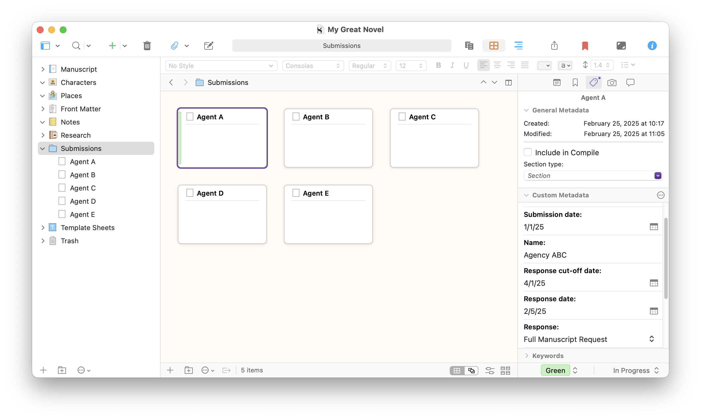The height and width of the screenshot is (420, 701).
Task: Select the Research folder in the binder
Action: [x=76, y=135]
